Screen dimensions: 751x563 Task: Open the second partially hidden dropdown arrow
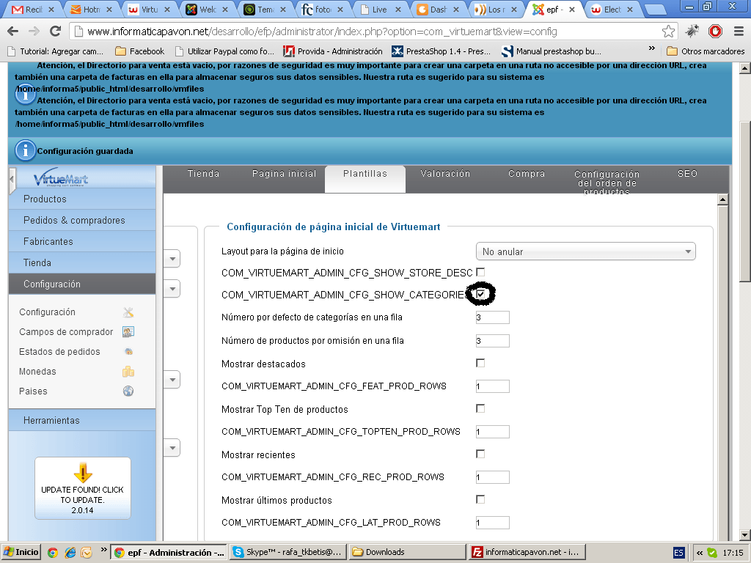172,289
